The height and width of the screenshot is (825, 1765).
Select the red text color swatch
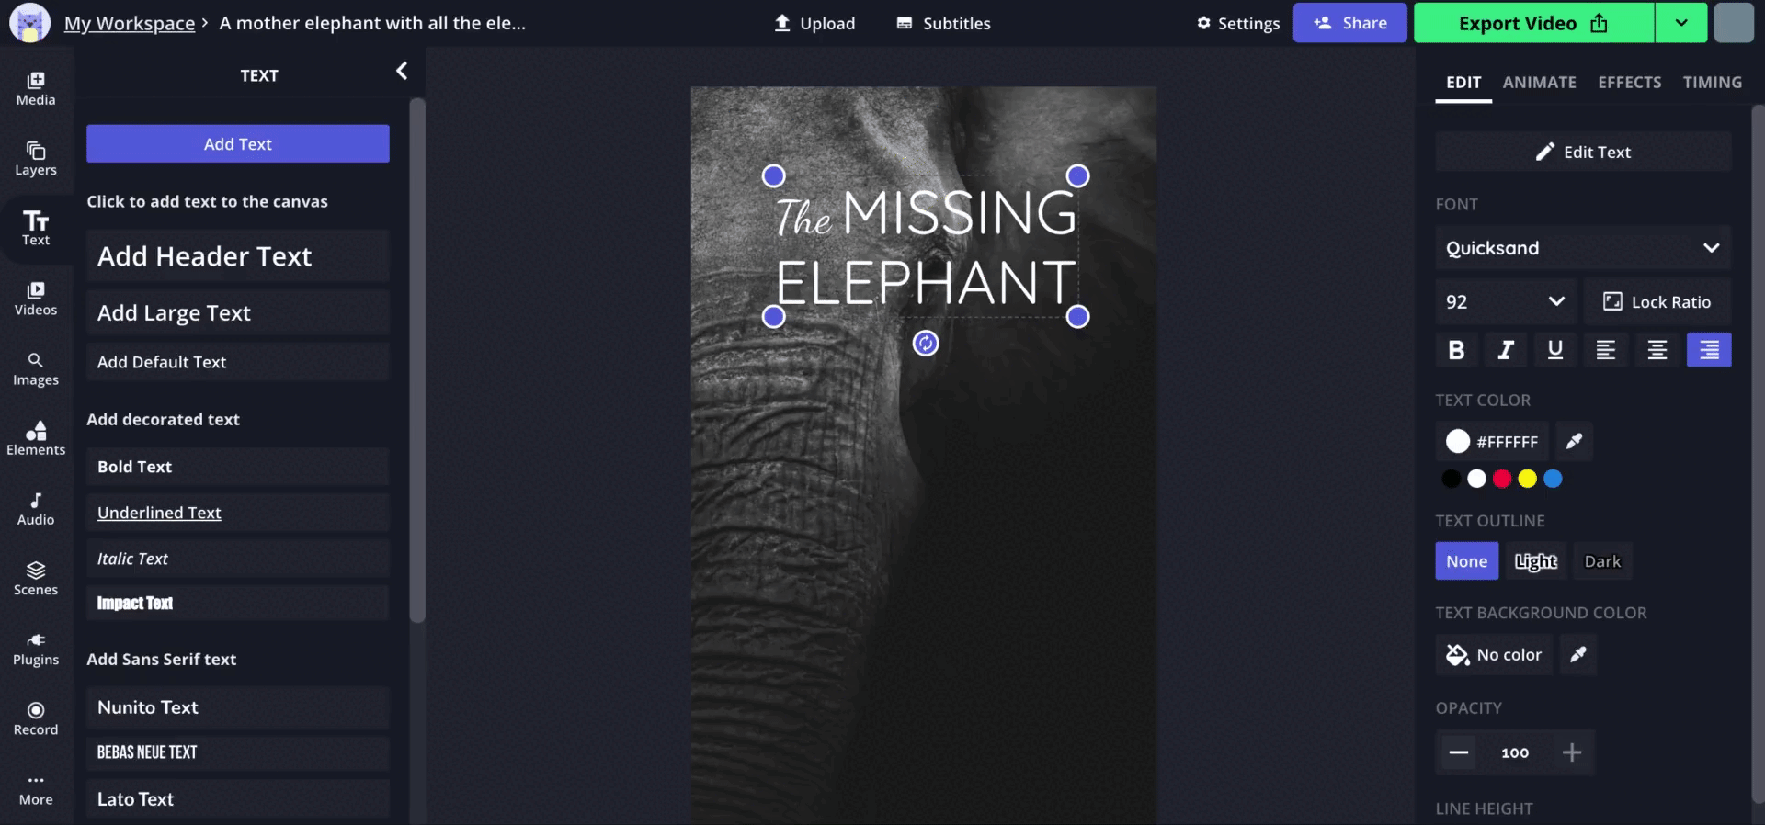point(1502,479)
